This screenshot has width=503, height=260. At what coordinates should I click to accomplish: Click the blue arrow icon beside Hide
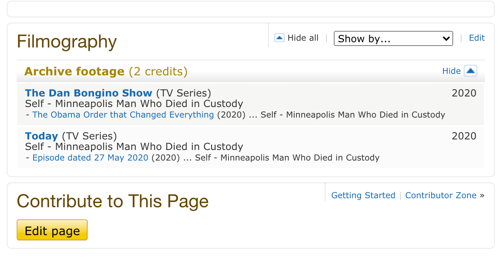[x=471, y=71]
